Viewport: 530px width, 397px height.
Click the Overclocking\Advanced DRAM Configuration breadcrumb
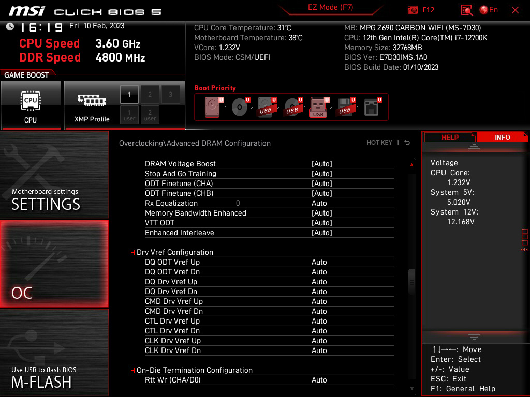[195, 143]
